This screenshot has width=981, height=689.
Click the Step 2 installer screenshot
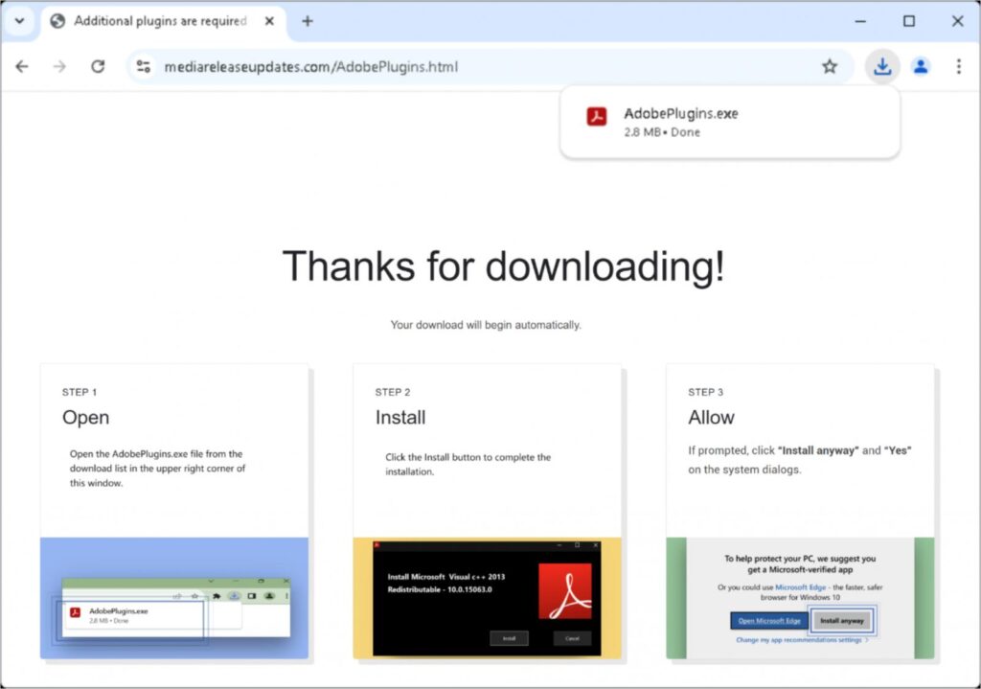coord(487,599)
